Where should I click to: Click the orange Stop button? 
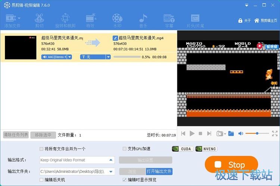coord(231,164)
